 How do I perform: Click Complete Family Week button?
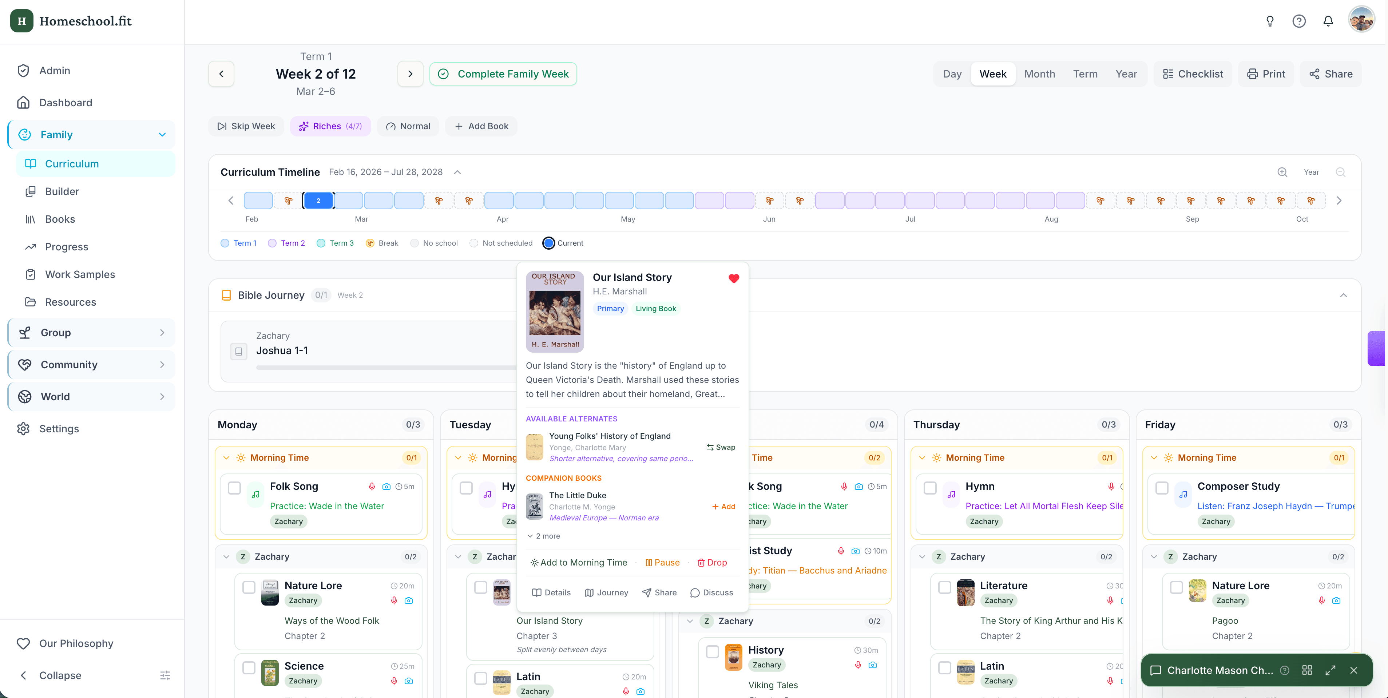tap(503, 74)
